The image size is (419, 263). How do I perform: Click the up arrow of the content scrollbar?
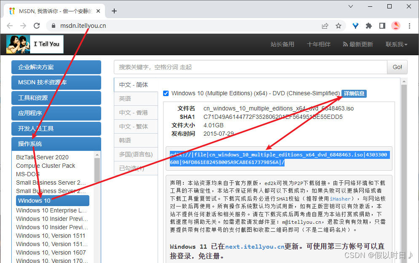click(x=404, y=81)
